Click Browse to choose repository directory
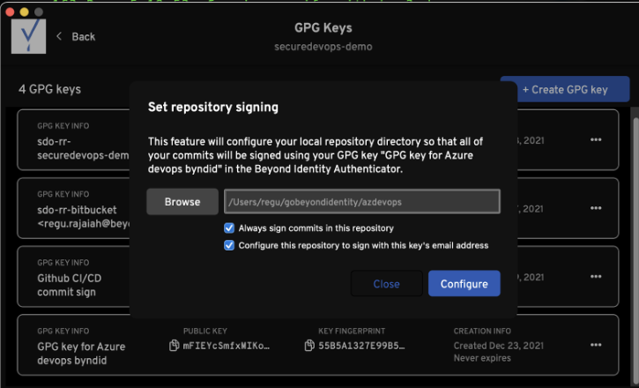This screenshot has height=388, width=639. [182, 202]
